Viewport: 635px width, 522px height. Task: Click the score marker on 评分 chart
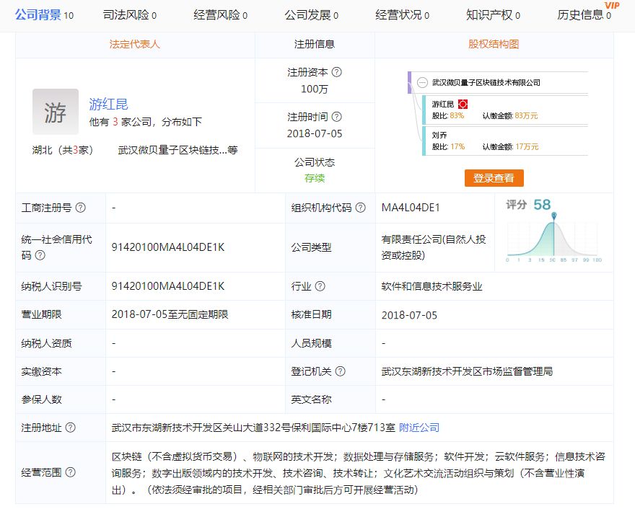pos(554,216)
